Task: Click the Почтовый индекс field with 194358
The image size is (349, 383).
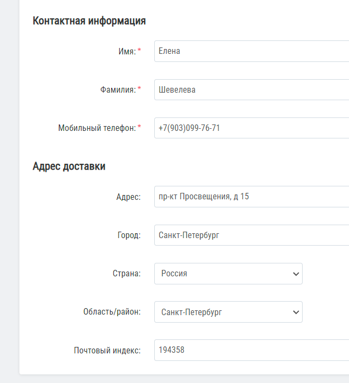Action: 252,350
